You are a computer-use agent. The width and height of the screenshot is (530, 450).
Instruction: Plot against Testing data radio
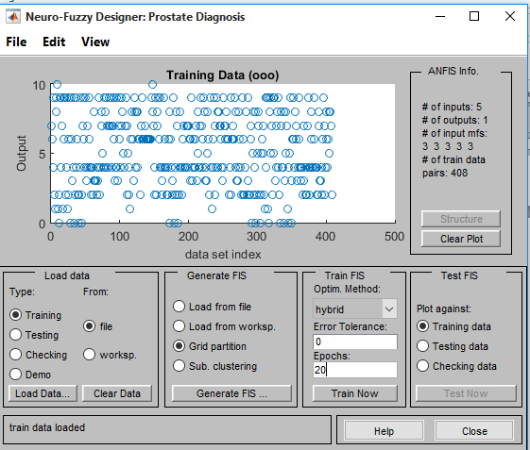tap(423, 346)
